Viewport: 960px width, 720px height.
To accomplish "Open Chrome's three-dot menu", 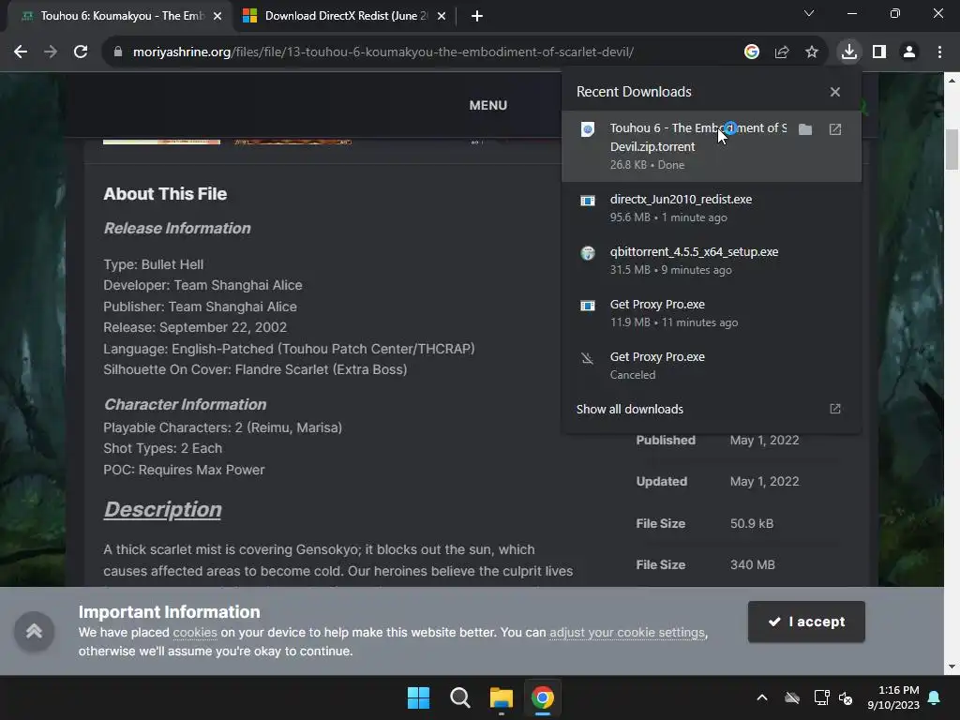I will click(x=939, y=52).
